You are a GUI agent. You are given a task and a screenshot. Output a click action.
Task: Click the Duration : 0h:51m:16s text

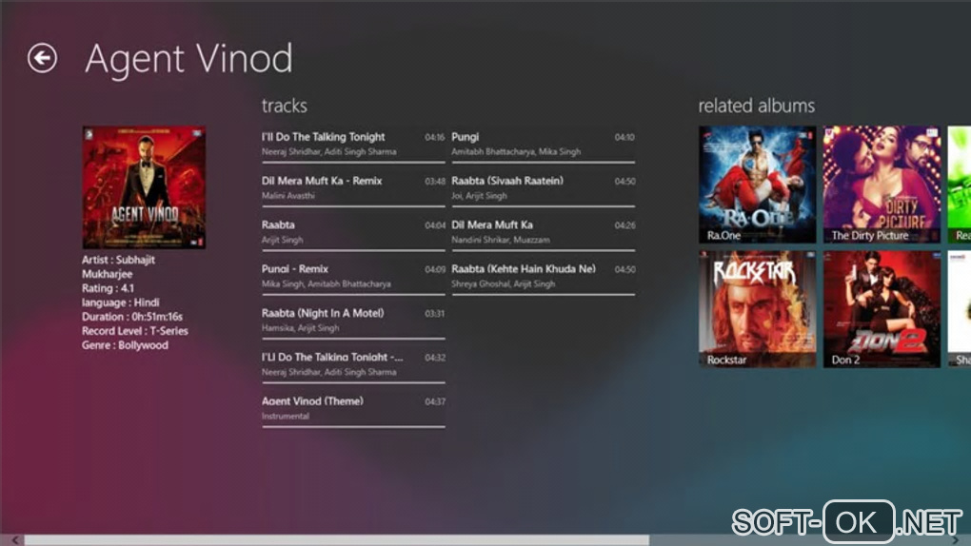point(132,317)
